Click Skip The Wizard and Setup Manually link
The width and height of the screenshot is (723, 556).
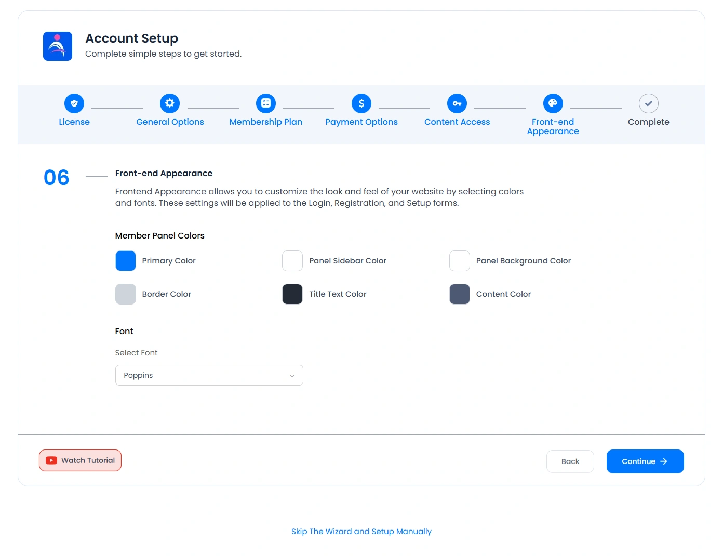[x=361, y=531]
